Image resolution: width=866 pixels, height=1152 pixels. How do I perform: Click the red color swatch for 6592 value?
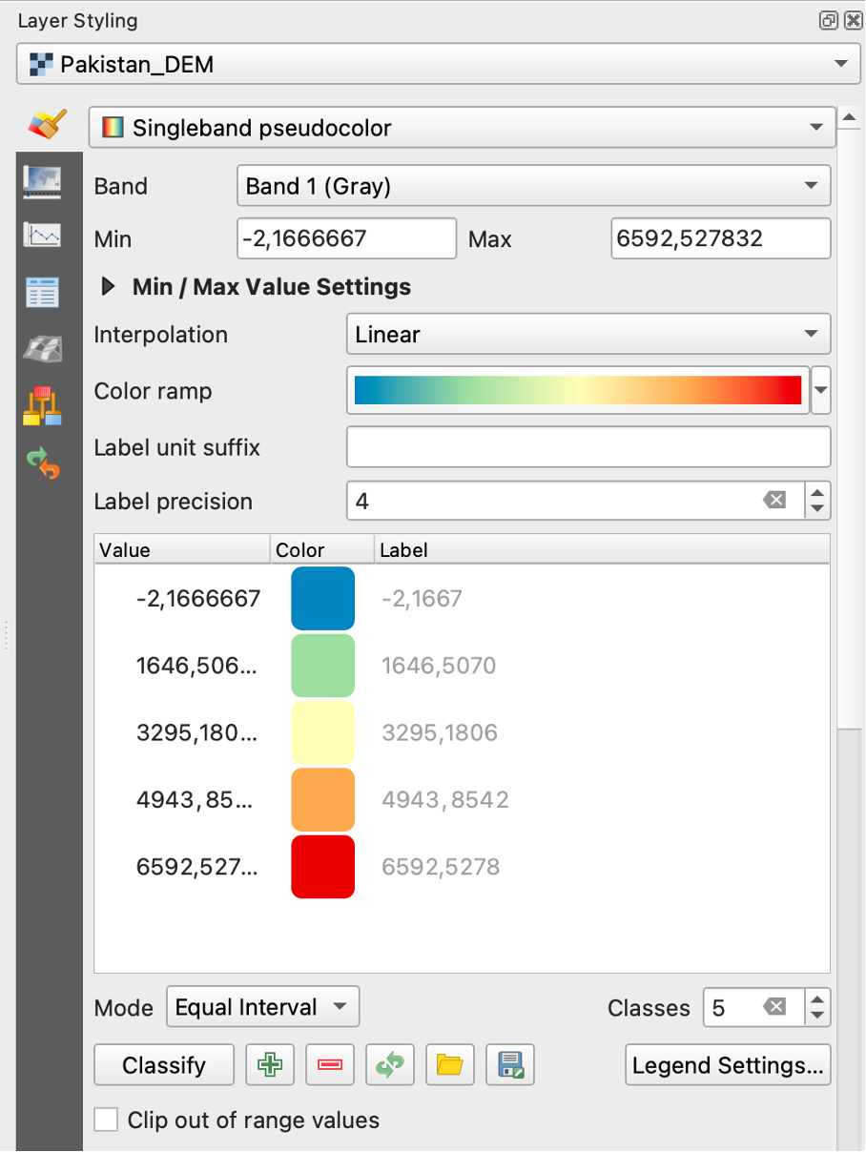point(322,867)
